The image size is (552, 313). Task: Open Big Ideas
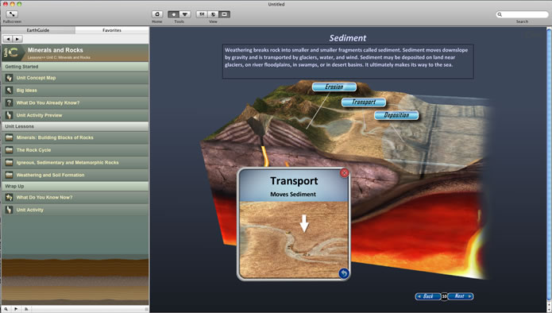pyautogui.click(x=75, y=90)
